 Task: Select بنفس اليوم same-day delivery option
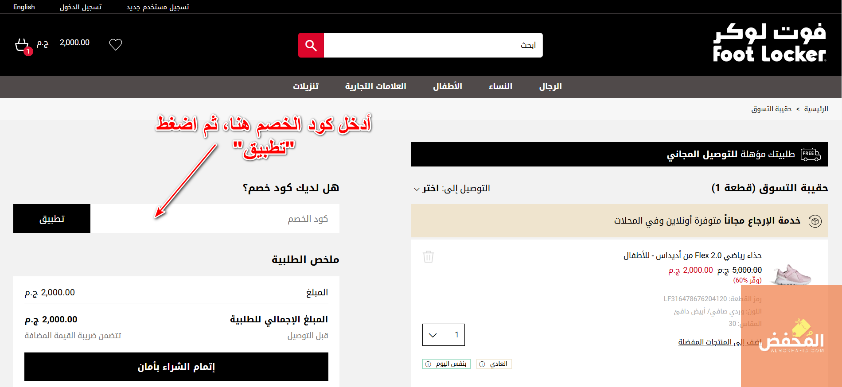[x=447, y=364]
